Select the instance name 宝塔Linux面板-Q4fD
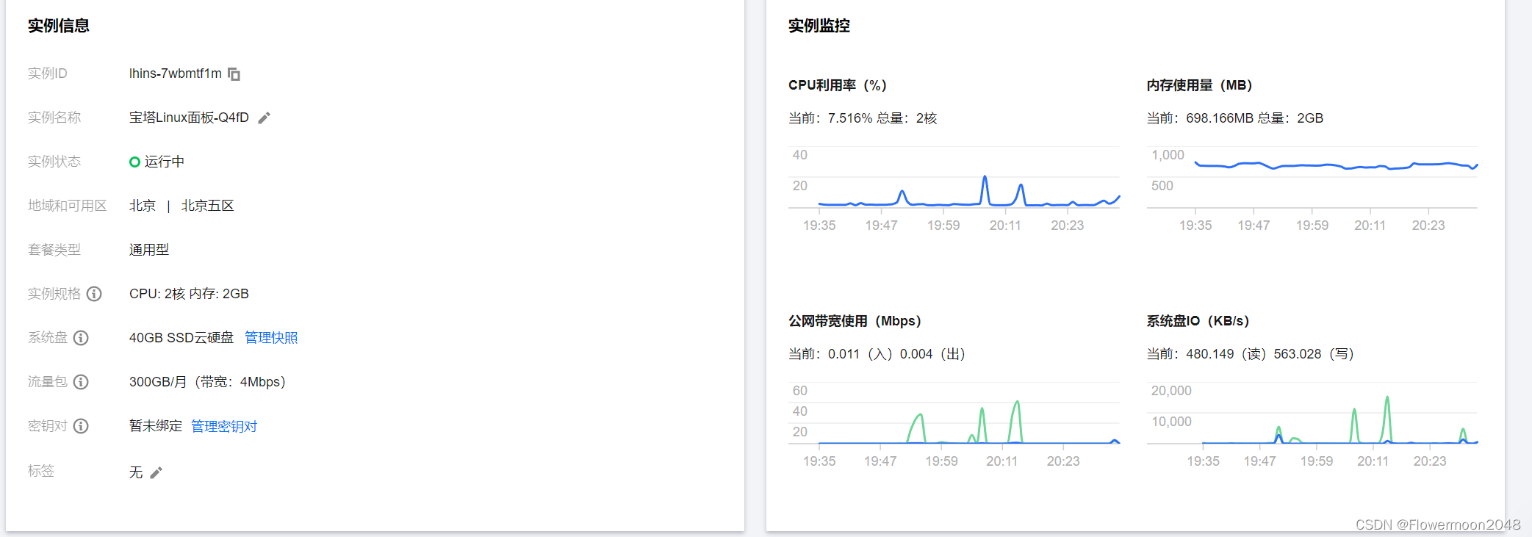The height and width of the screenshot is (537, 1532). point(189,118)
